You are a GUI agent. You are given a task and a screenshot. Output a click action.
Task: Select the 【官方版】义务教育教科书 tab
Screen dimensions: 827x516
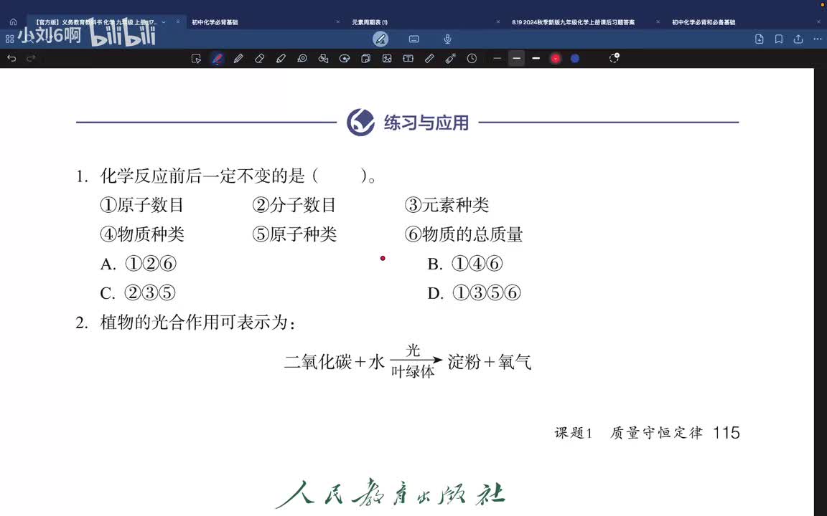click(96, 22)
